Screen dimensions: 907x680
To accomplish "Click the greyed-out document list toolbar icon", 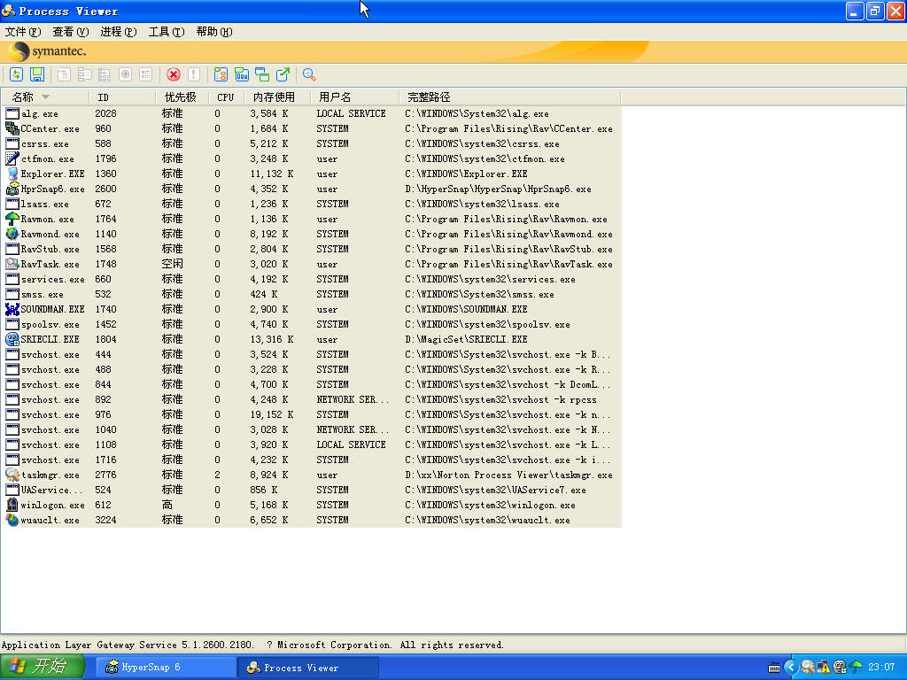I will coord(64,74).
